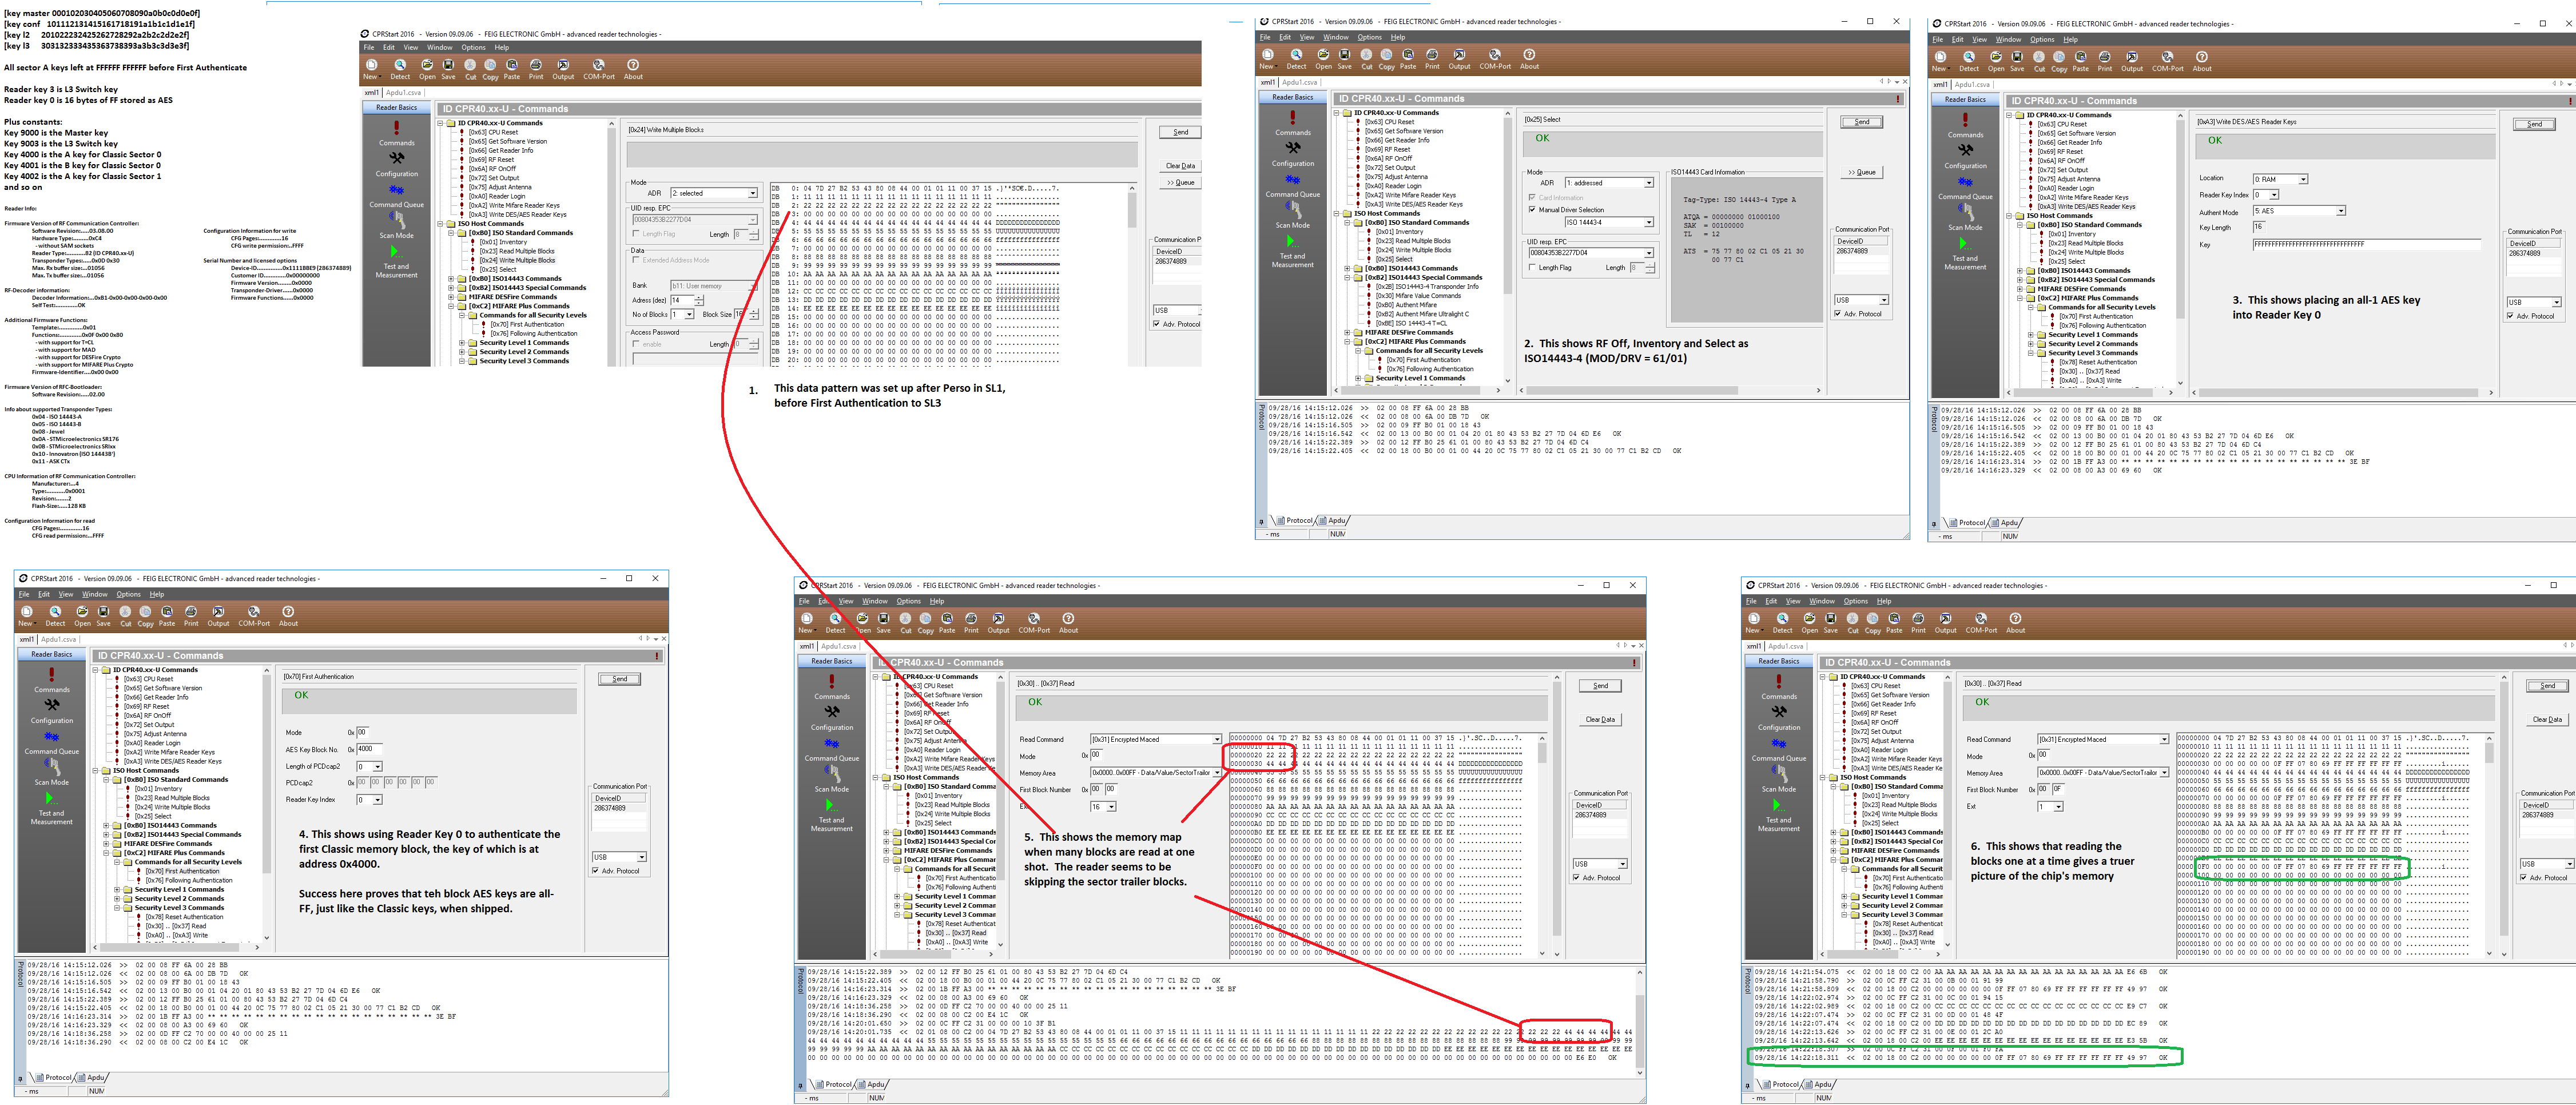Click '>> Queue' button in [0x25] Select window

pos(1861,172)
